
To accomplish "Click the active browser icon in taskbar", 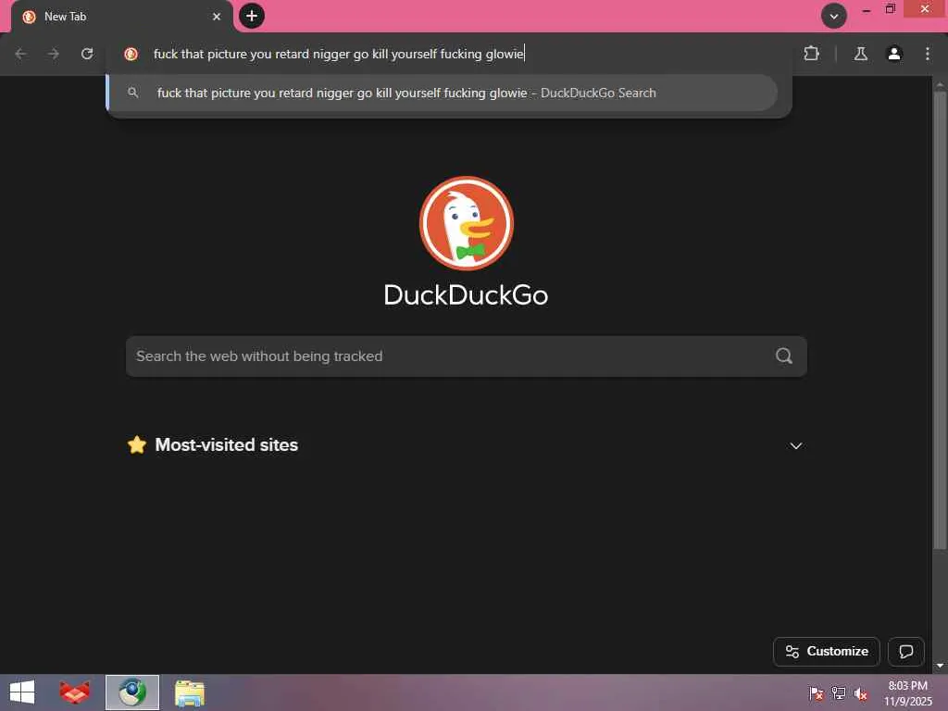I will click(131, 692).
